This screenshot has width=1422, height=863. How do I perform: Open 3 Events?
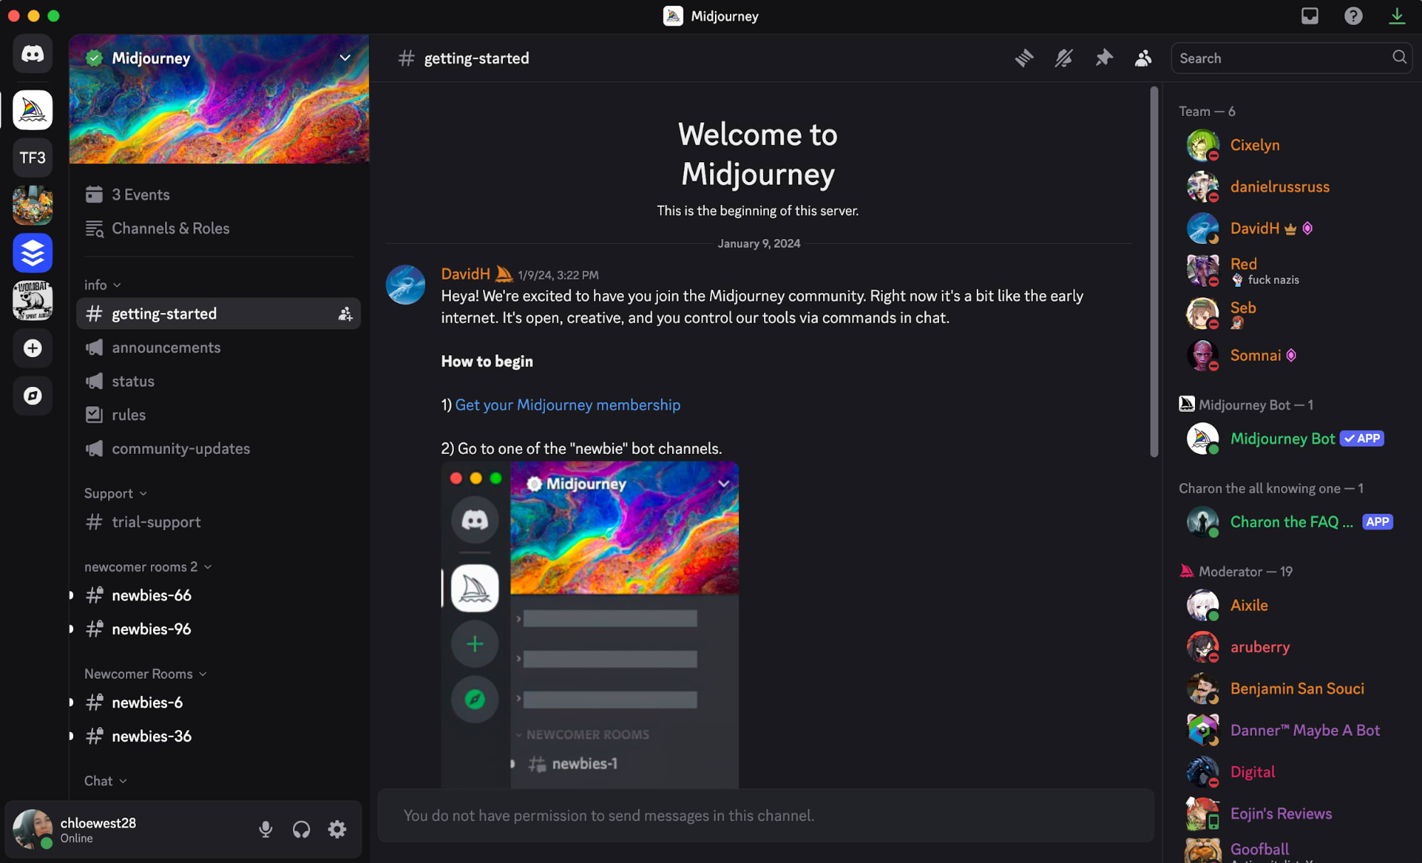218,194
